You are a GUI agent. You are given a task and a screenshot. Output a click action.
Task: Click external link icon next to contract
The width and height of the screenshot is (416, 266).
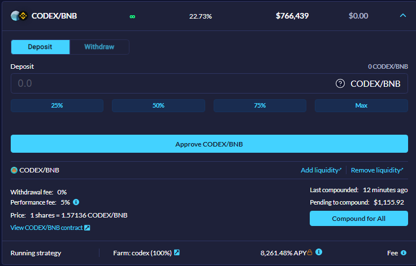coord(87,228)
